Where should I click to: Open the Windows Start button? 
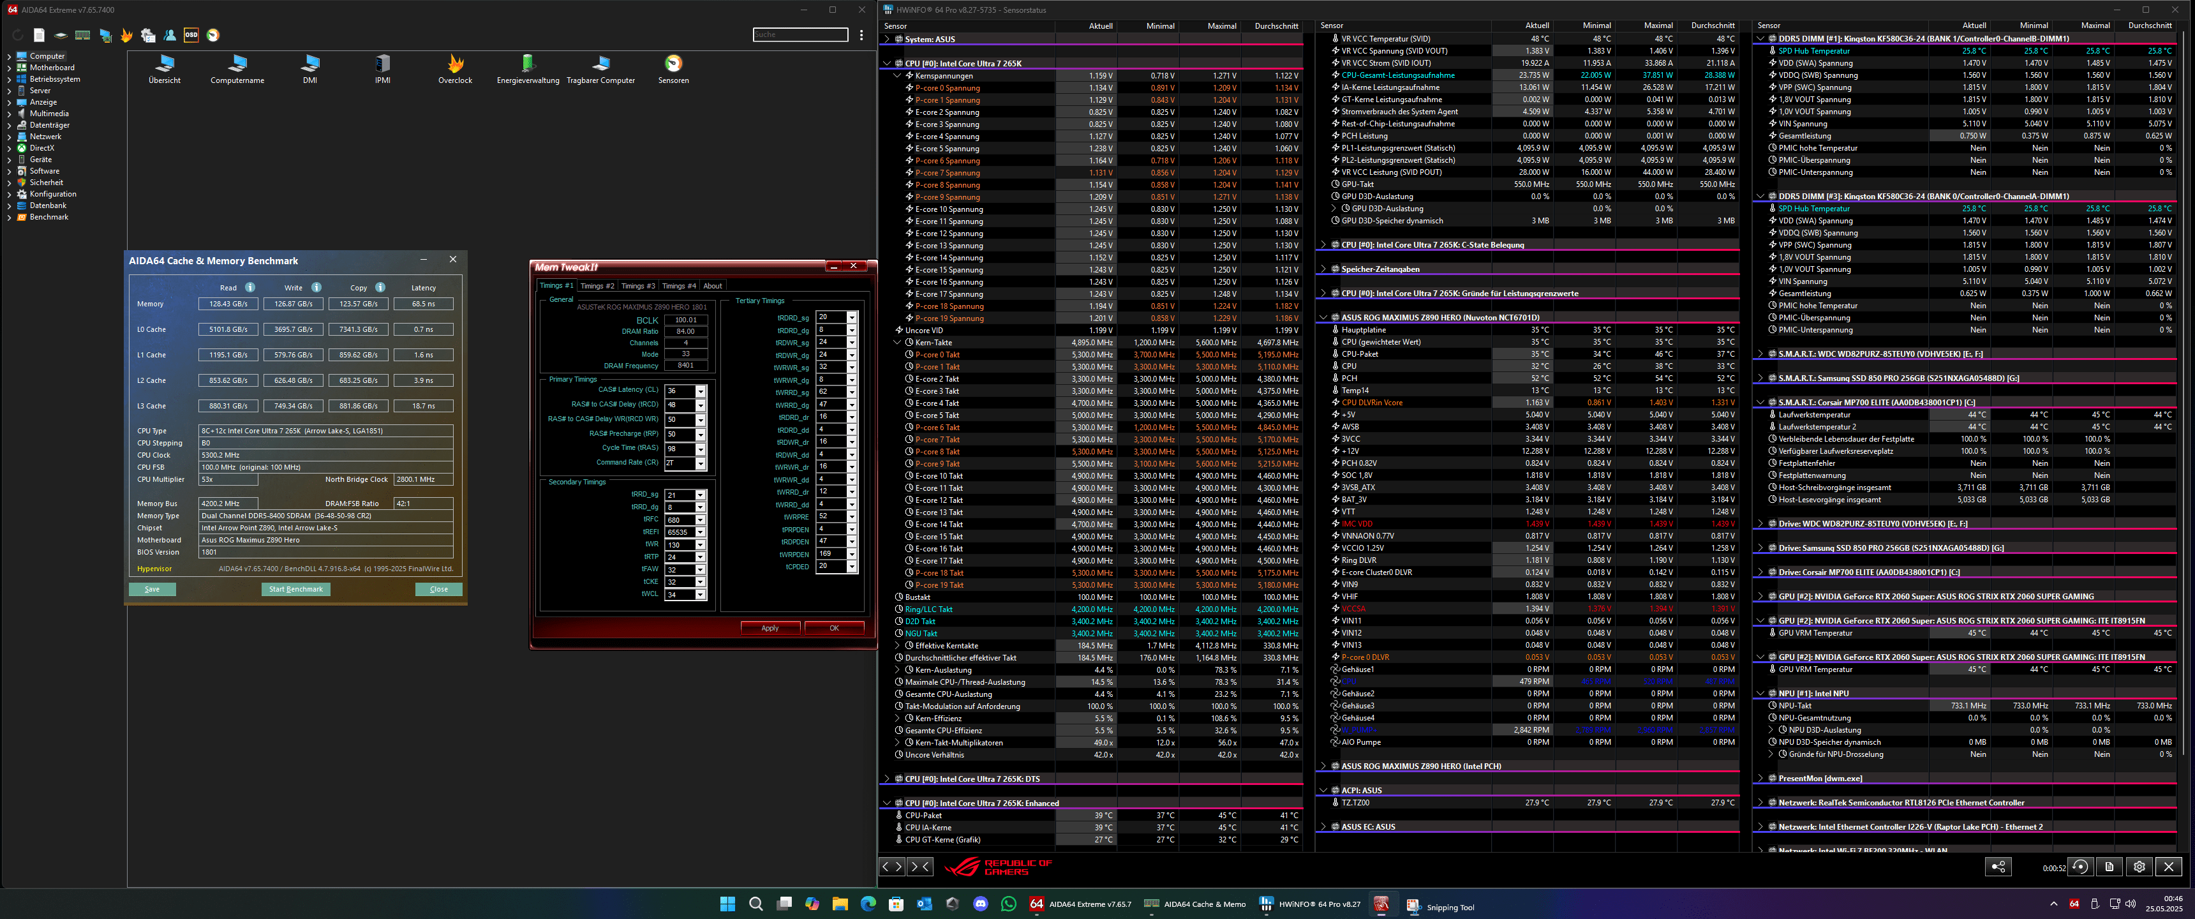(727, 904)
